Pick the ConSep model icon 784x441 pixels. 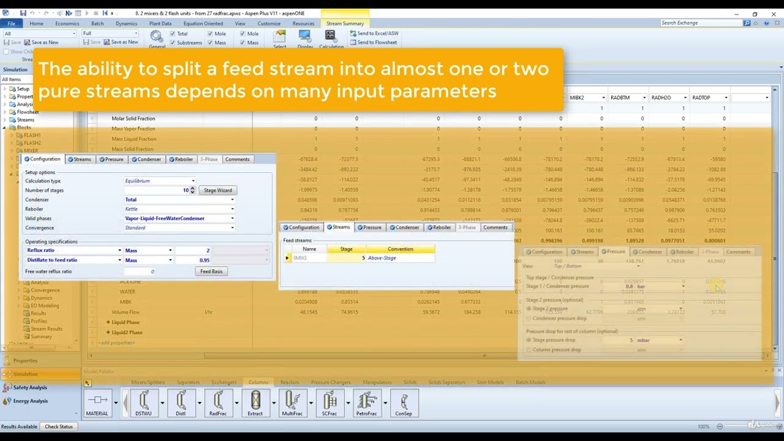click(x=404, y=404)
